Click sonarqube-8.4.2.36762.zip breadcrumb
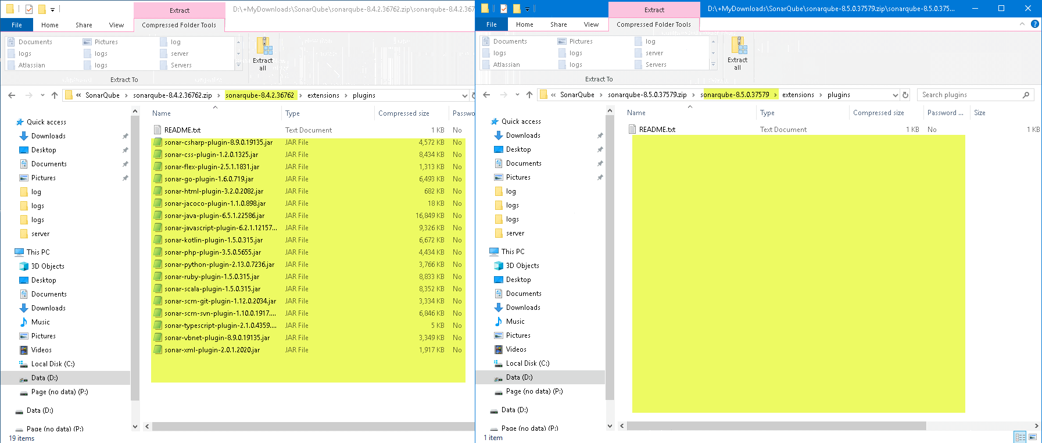The width and height of the screenshot is (1042, 443). click(173, 95)
